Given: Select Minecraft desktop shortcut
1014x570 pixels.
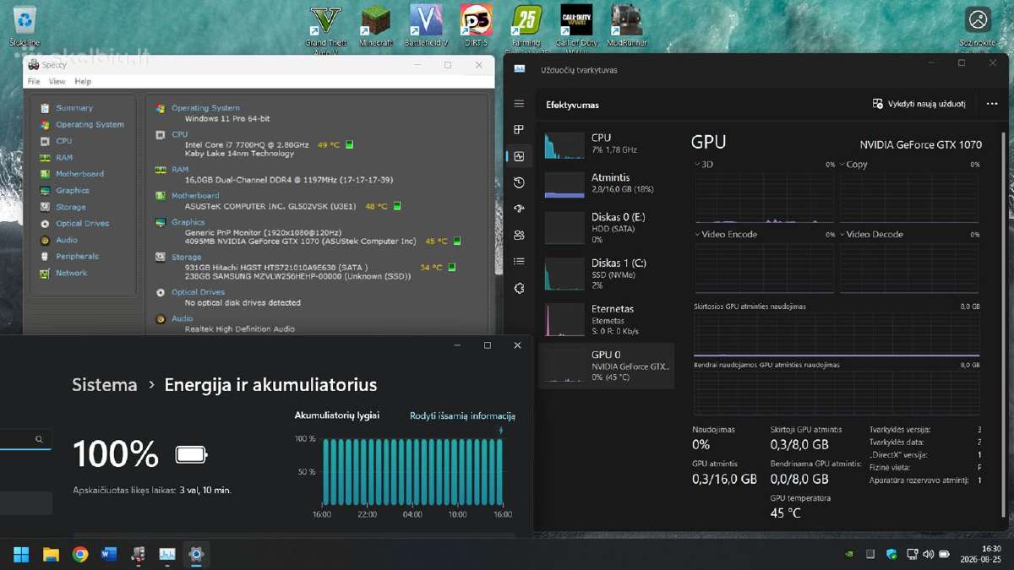Looking at the screenshot, I should (376, 25).
